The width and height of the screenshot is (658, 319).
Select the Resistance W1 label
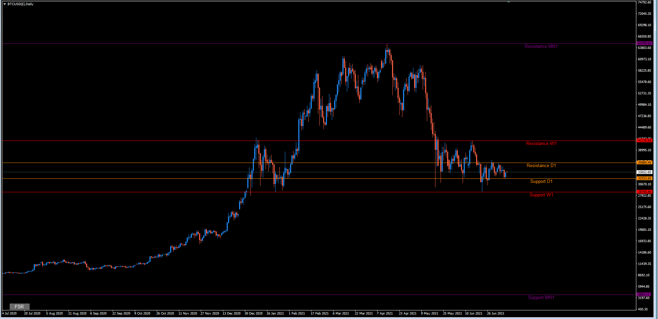tap(541, 144)
